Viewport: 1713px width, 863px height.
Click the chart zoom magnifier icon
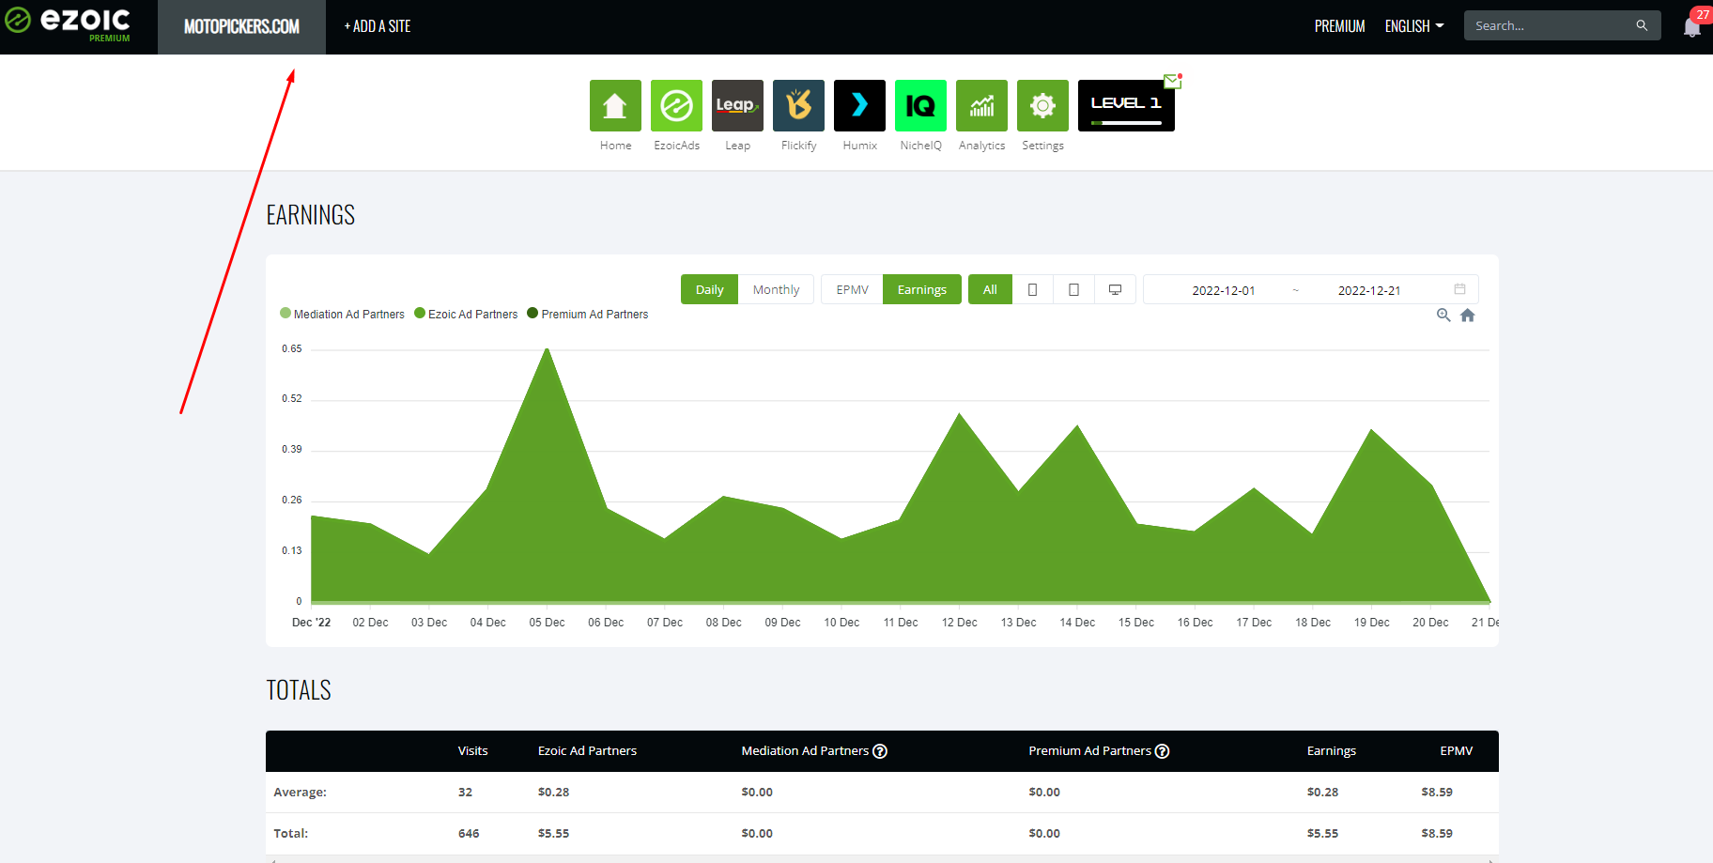tap(1443, 316)
